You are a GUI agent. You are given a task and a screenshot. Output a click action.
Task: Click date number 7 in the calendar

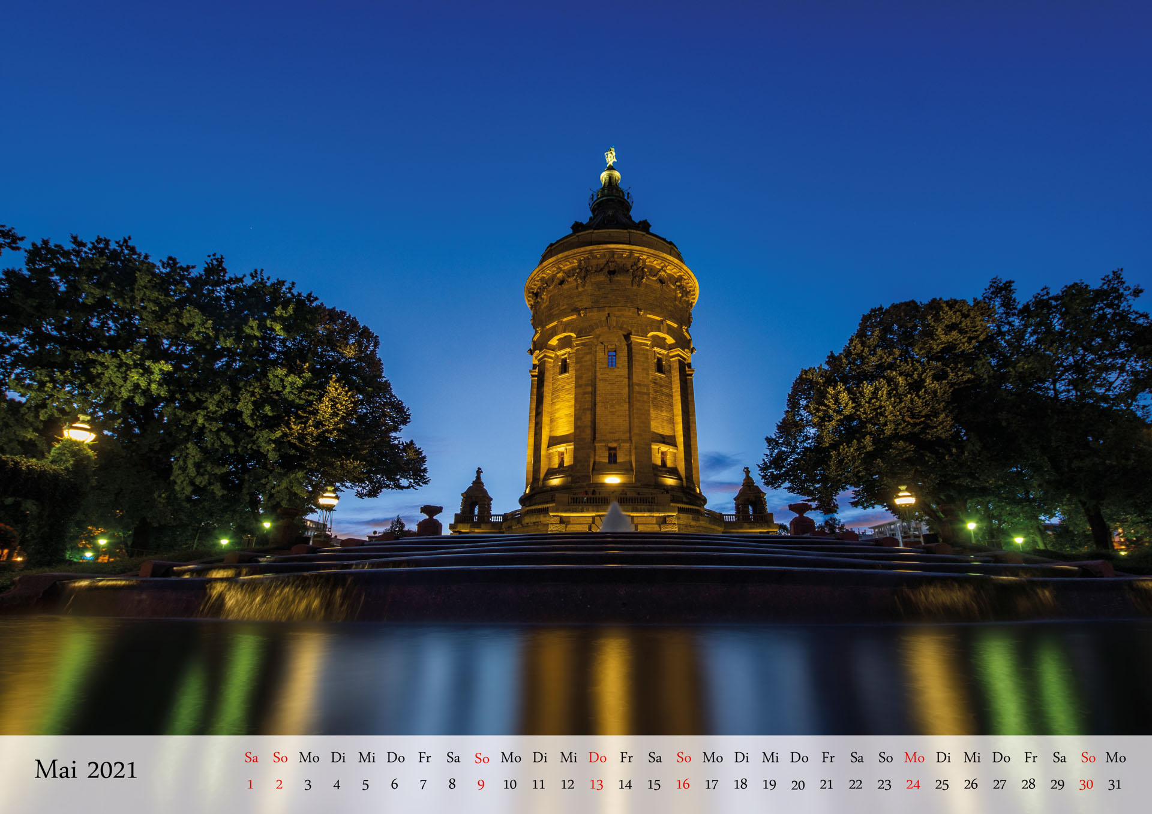pos(423,784)
